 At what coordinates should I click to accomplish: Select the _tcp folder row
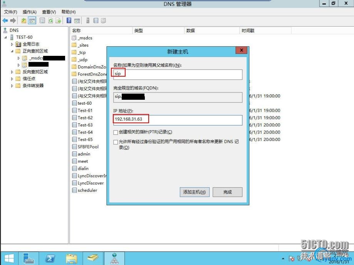pyautogui.click(x=82, y=52)
